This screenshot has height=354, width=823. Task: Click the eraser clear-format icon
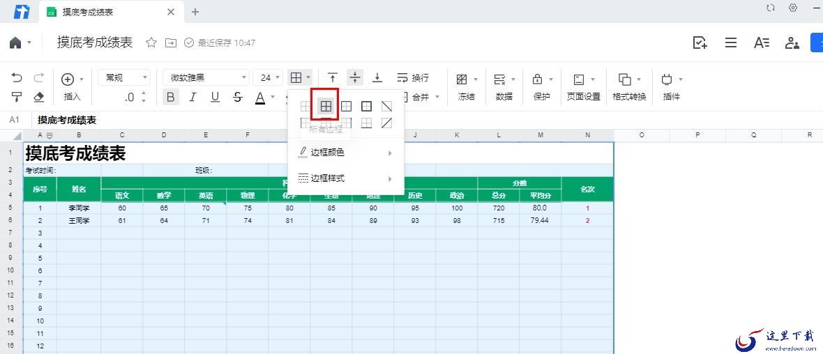pos(38,97)
